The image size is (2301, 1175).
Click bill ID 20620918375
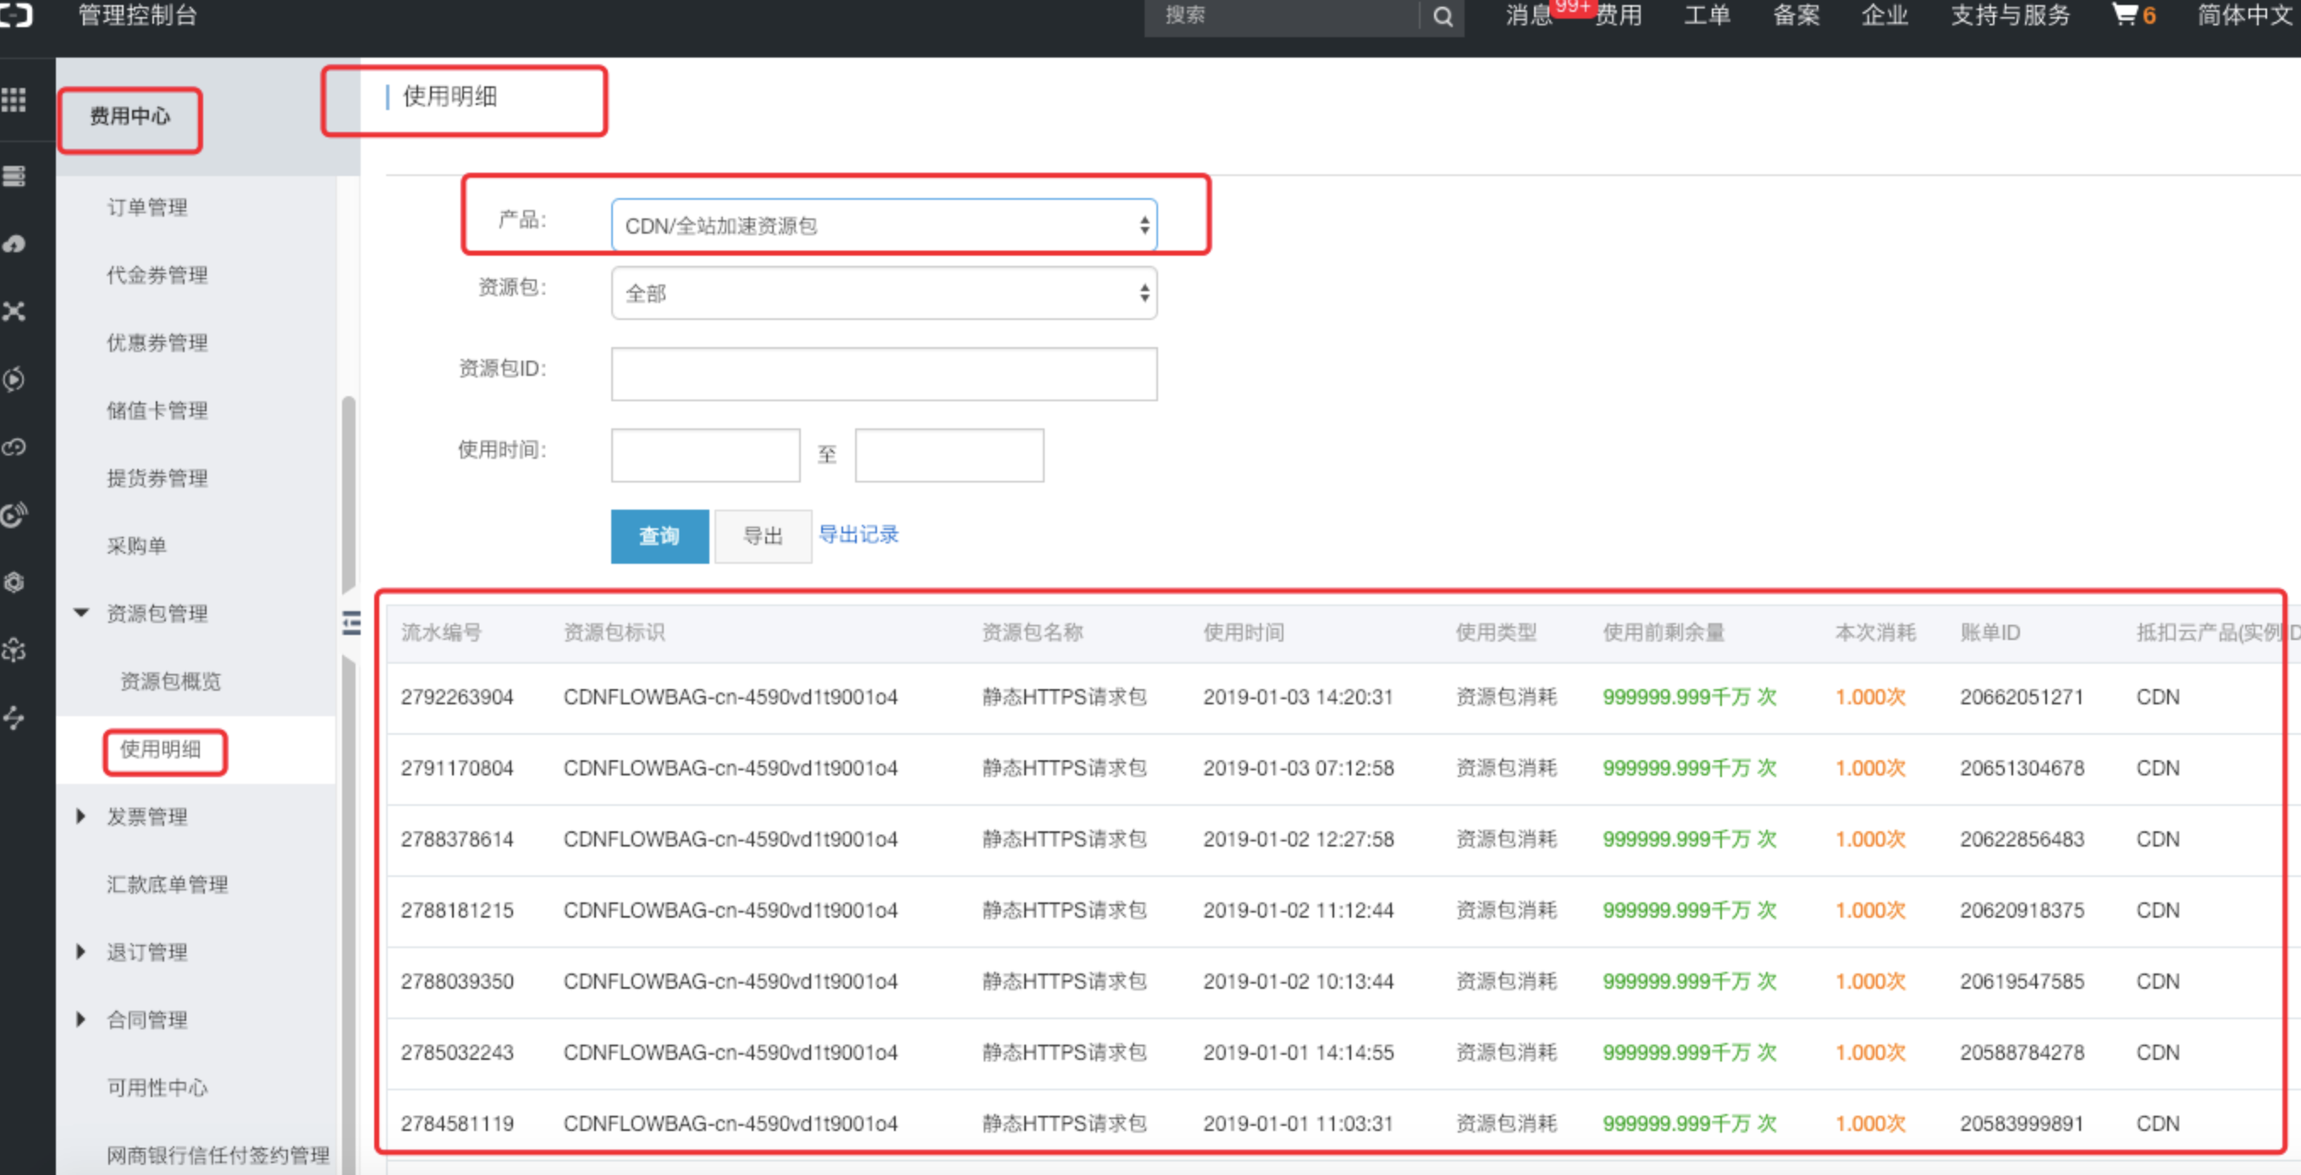pos(2022,911)
